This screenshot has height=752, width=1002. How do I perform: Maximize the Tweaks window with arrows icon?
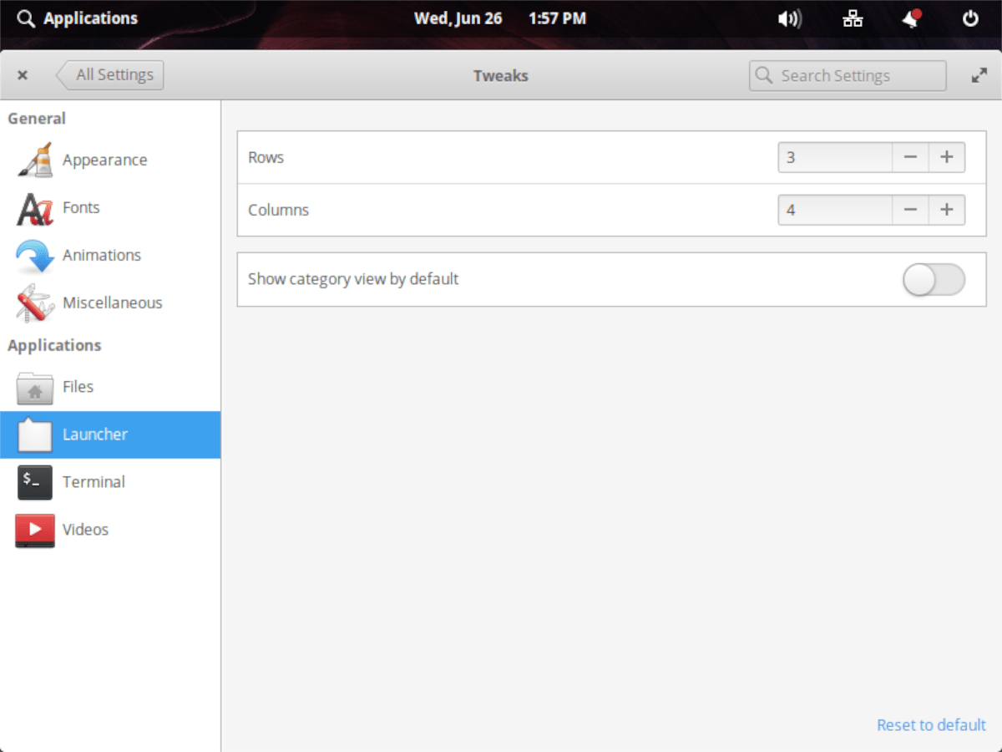979,75
